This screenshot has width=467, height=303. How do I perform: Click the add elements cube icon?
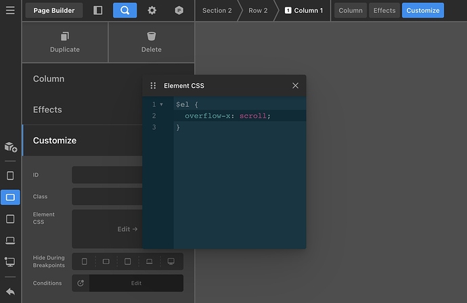(x=10, y=147)
